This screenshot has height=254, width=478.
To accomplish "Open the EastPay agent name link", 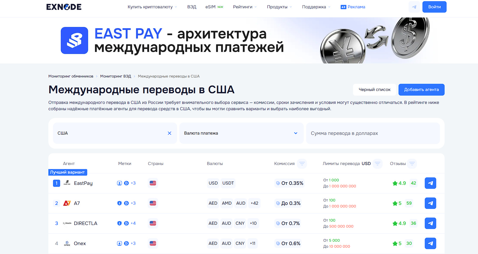I will coord(83,183).
